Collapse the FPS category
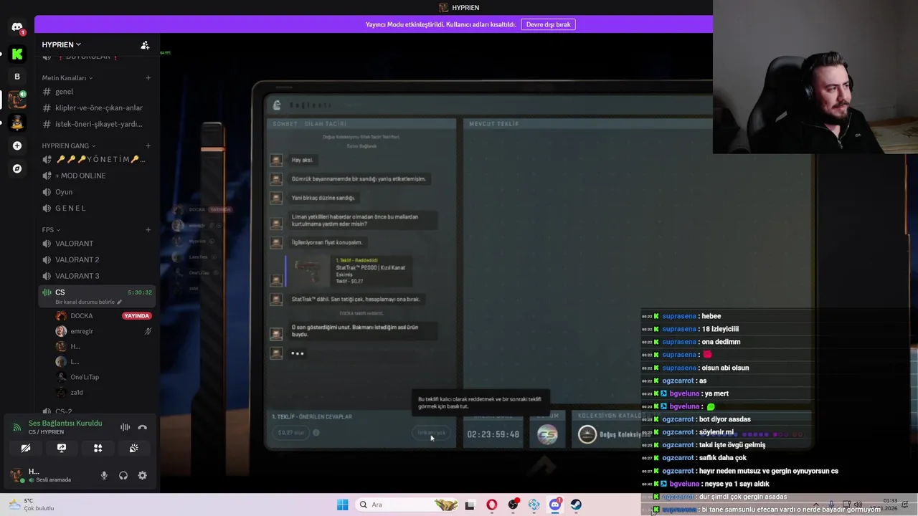Screen dimensions: 918x516 coord(51,230)
